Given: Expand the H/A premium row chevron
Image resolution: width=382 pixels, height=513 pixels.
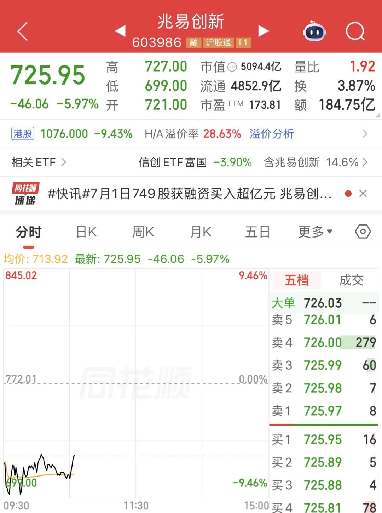Looking at the screenshot, I should (x=365, y=134).
